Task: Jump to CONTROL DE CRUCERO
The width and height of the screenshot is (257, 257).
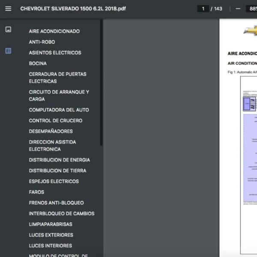Action: click(55, 121)
